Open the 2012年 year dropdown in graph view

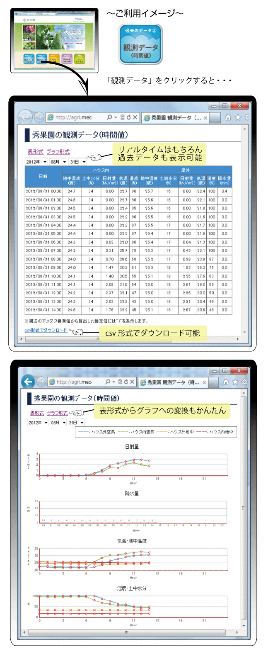pos(38,423)
